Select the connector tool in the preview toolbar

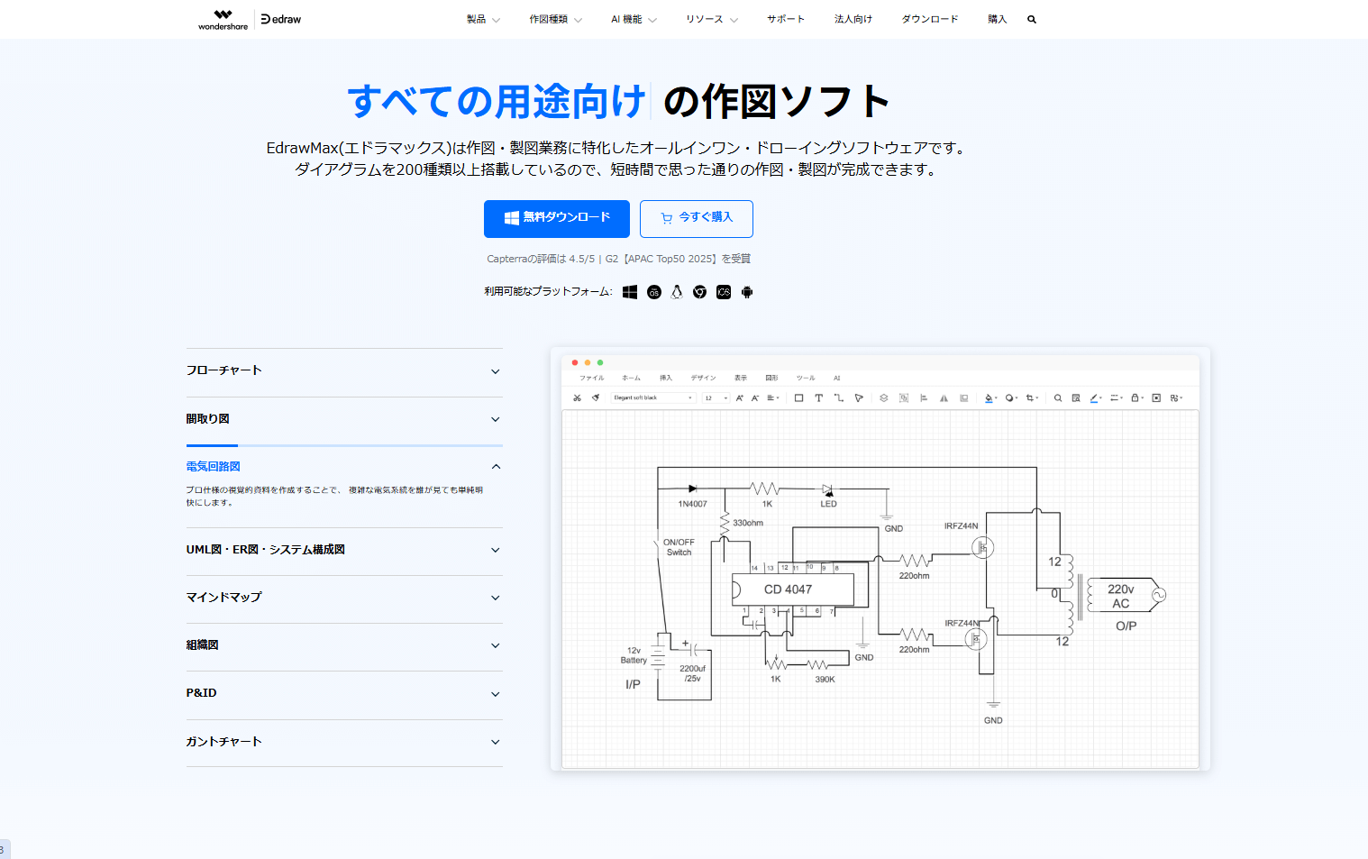[839, 398]
